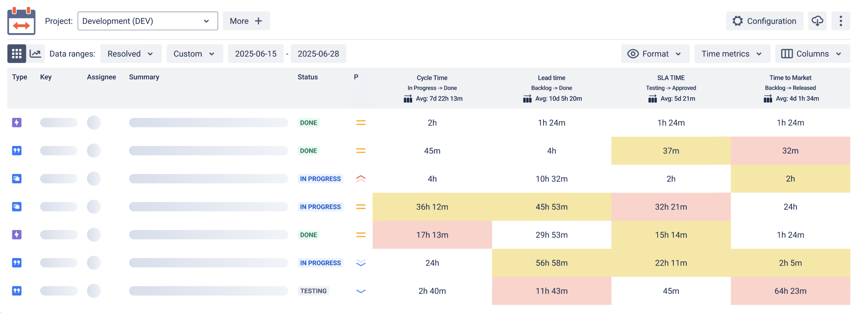Viewport: 855px width, 313px height.
Task: Click the start date 2025-06-15 field
Action: (x=256, y=54)
